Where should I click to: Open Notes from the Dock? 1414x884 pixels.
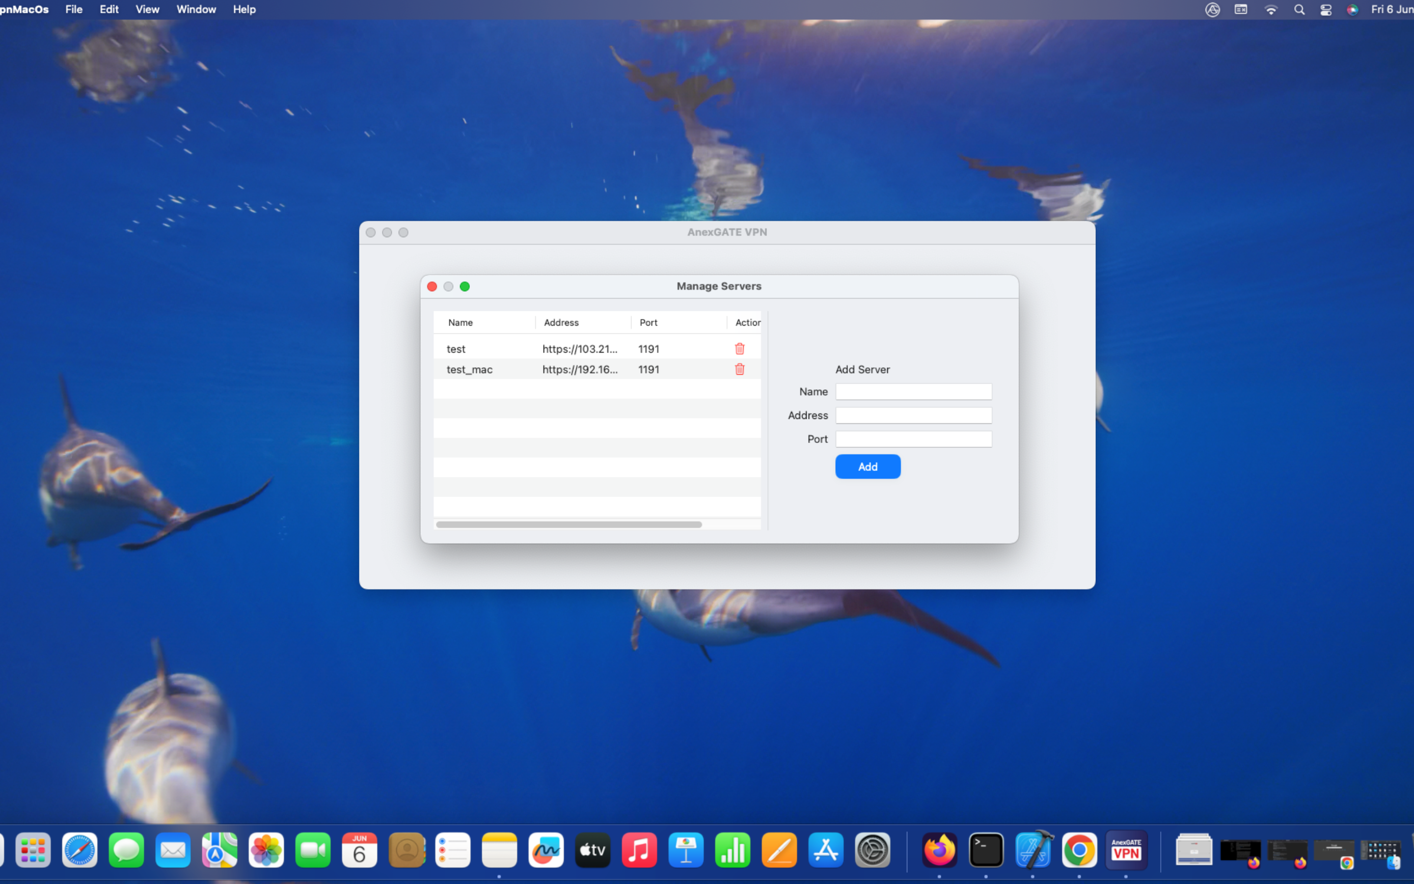pyautogui.click(x=500, y=850)
